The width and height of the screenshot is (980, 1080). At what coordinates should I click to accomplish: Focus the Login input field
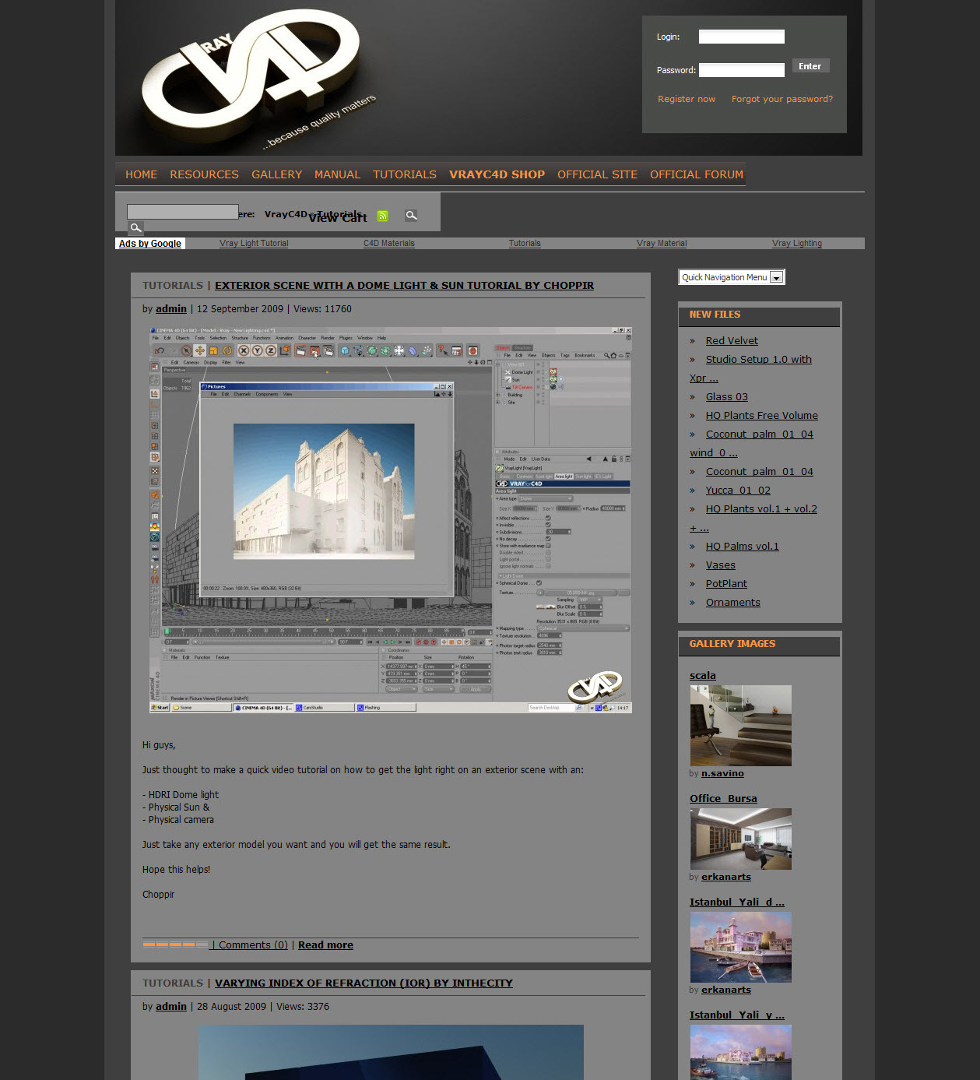(x=741, y=37)
